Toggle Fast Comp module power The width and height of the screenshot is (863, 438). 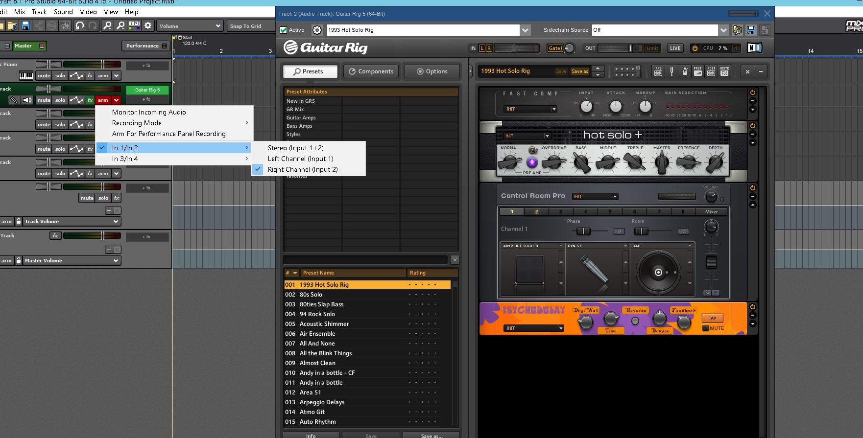[x=753, y=92]
